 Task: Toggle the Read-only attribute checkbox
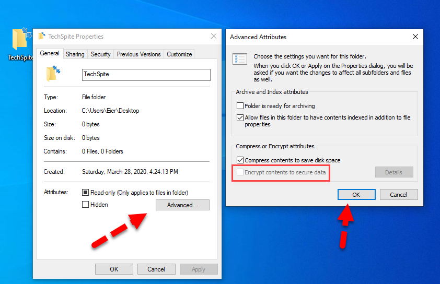(x=86, y=193)
